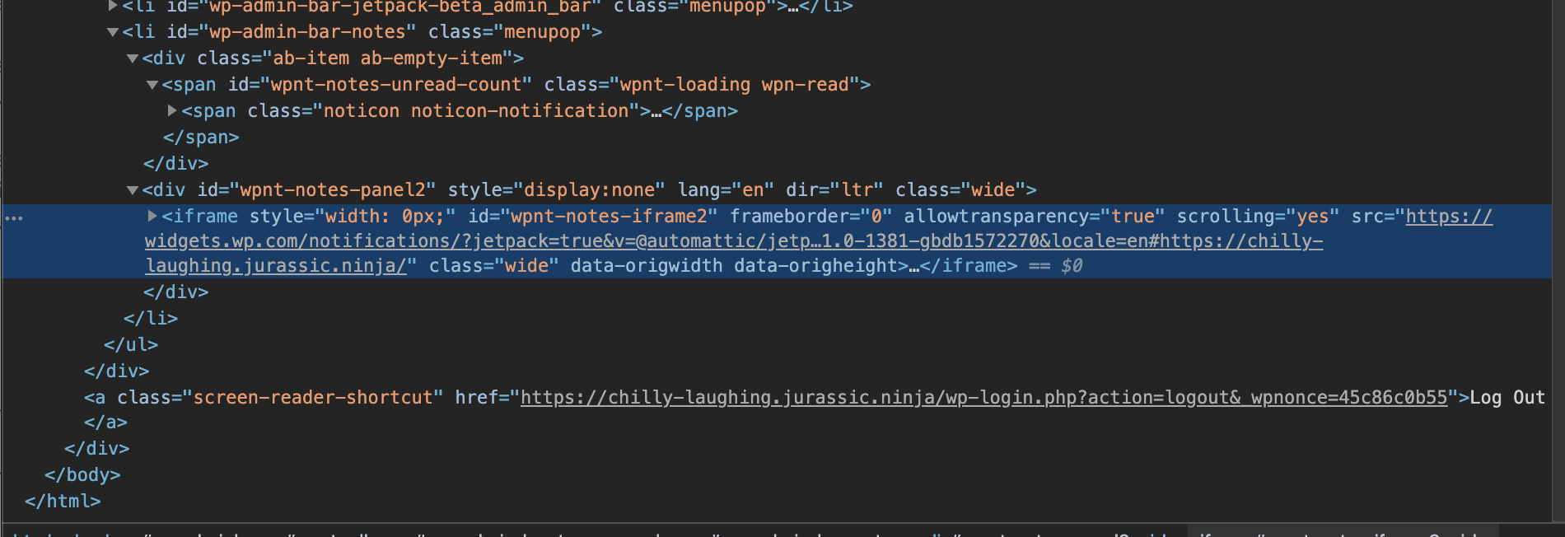Click the "wpnt-loading wpn-read" class value

[x=740, y=85]
